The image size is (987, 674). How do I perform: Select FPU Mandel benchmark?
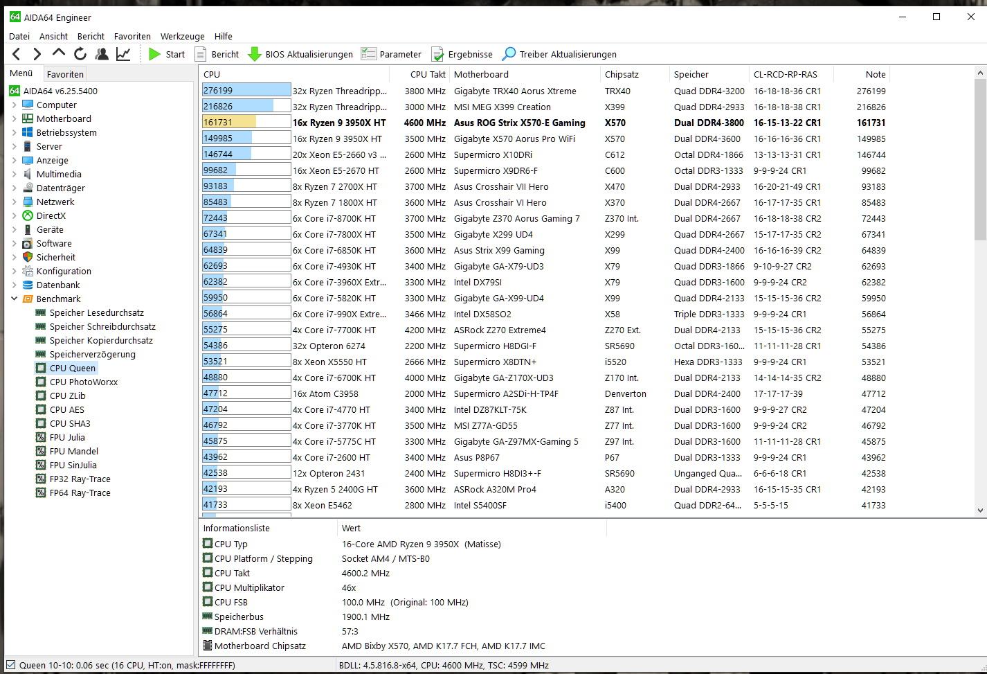point(74,451)
